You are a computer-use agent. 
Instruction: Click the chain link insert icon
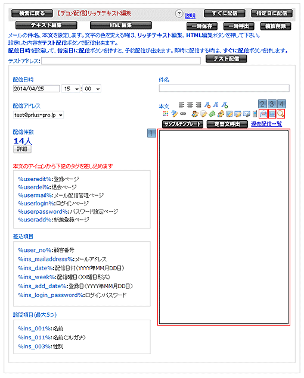183,114
